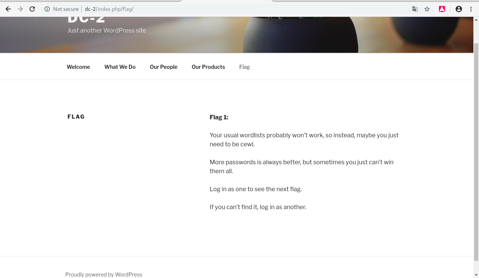Click the 'Just another WordPress site' tagline

pyautogui.click(x=107, y=30)
